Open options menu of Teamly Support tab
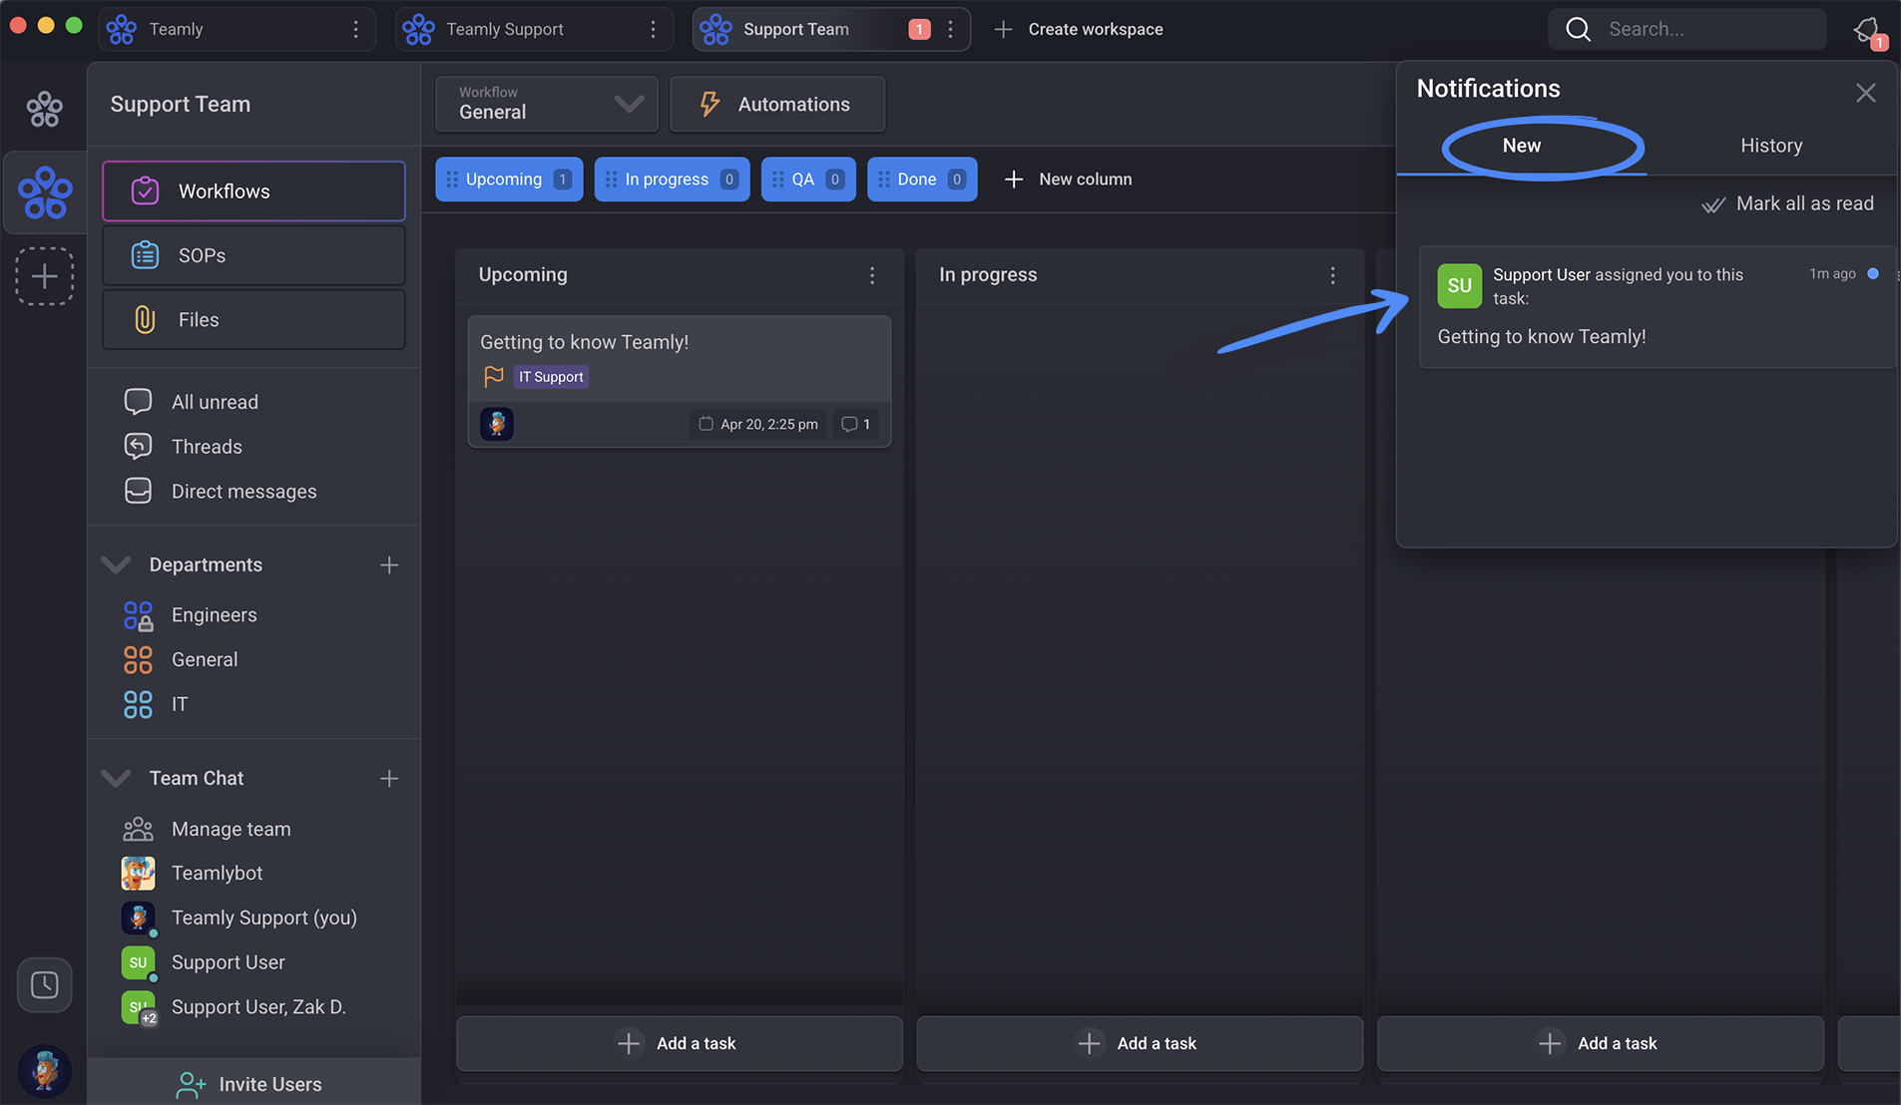This screenshot has height=1105, width=1901. [654, 30]
